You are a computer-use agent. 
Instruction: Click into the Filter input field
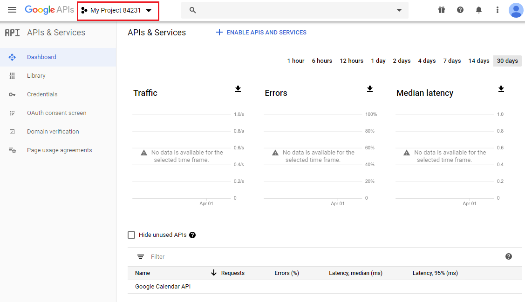point(321,257)
